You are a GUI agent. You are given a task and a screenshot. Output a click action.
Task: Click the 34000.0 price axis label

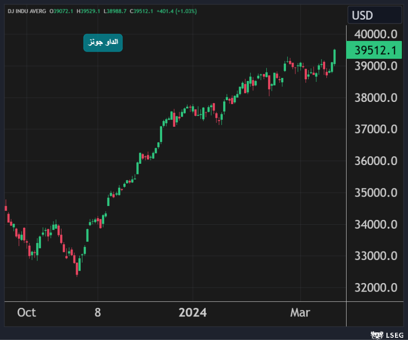(375, 224)
